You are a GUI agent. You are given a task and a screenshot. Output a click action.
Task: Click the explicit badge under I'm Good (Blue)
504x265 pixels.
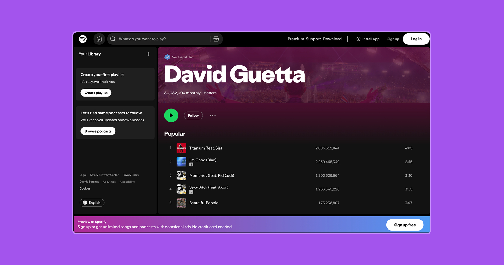(x=191, y=165)
